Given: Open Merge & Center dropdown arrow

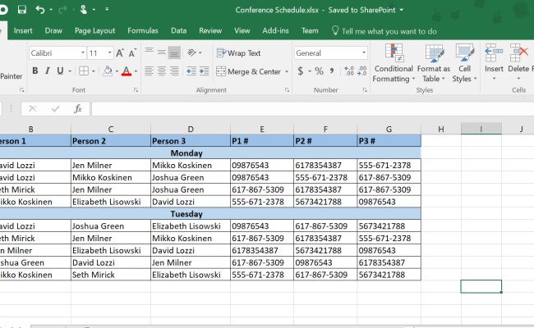Looking at the screenshot, I should (x=287, y=71).
